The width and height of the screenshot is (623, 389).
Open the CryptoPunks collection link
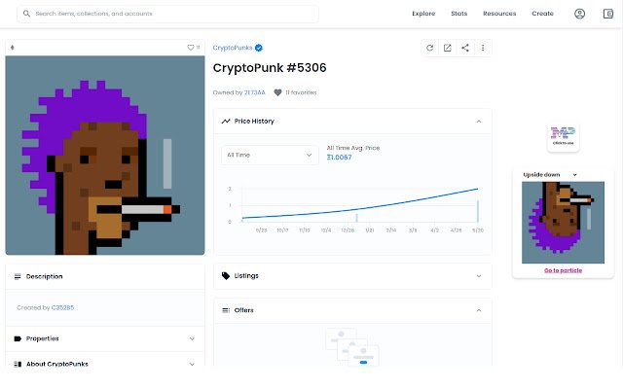[x=233, y=48]
